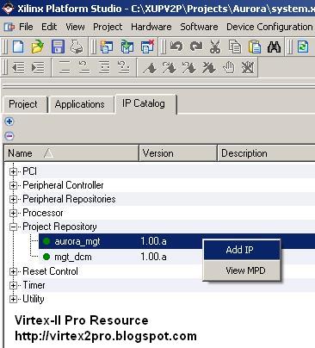Expand the Timer tree node
315x348 pixels.
click(13, 285)
